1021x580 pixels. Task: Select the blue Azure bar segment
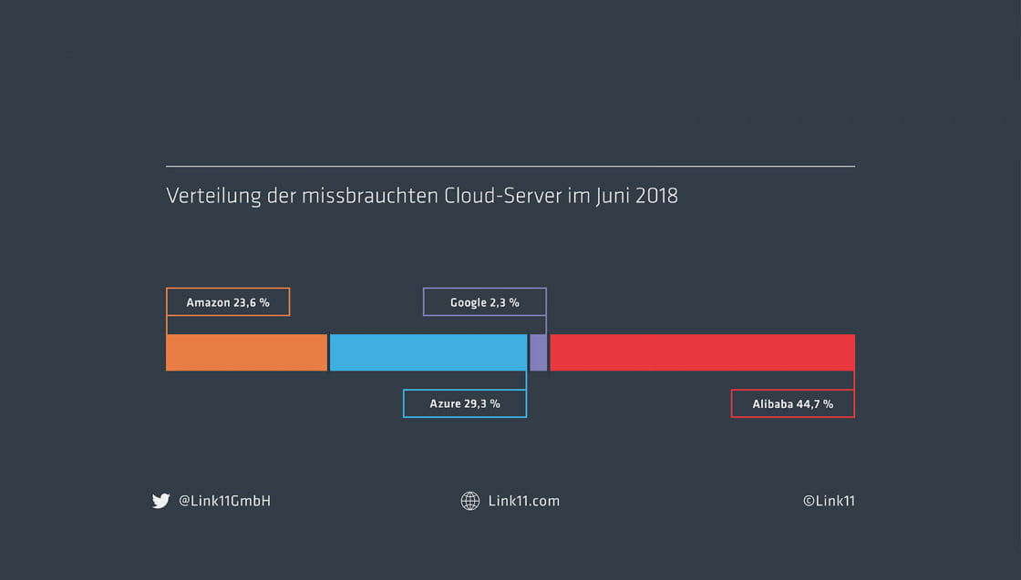428,352
